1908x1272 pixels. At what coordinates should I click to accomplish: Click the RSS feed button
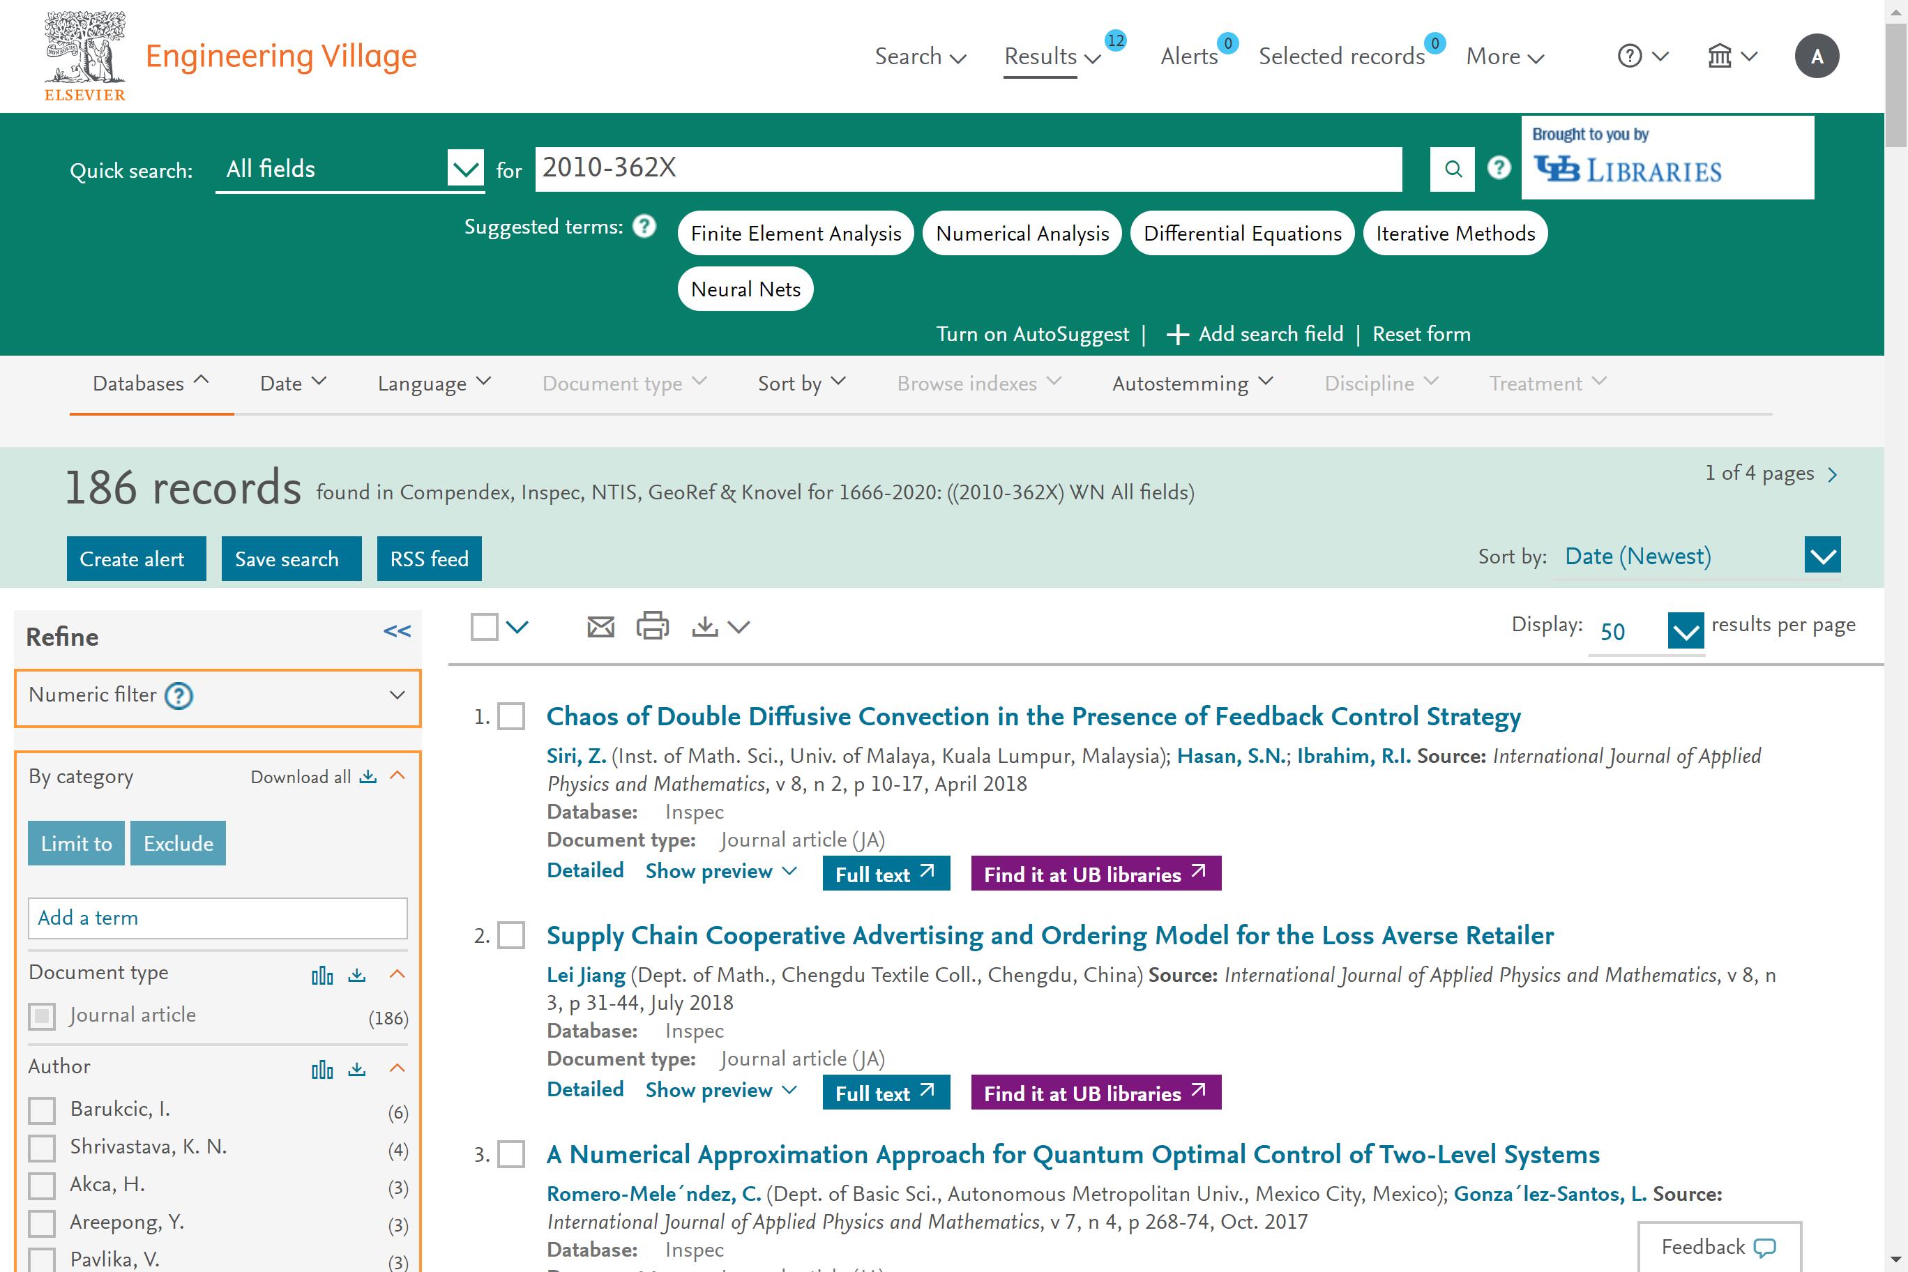[x=429, y=558]
